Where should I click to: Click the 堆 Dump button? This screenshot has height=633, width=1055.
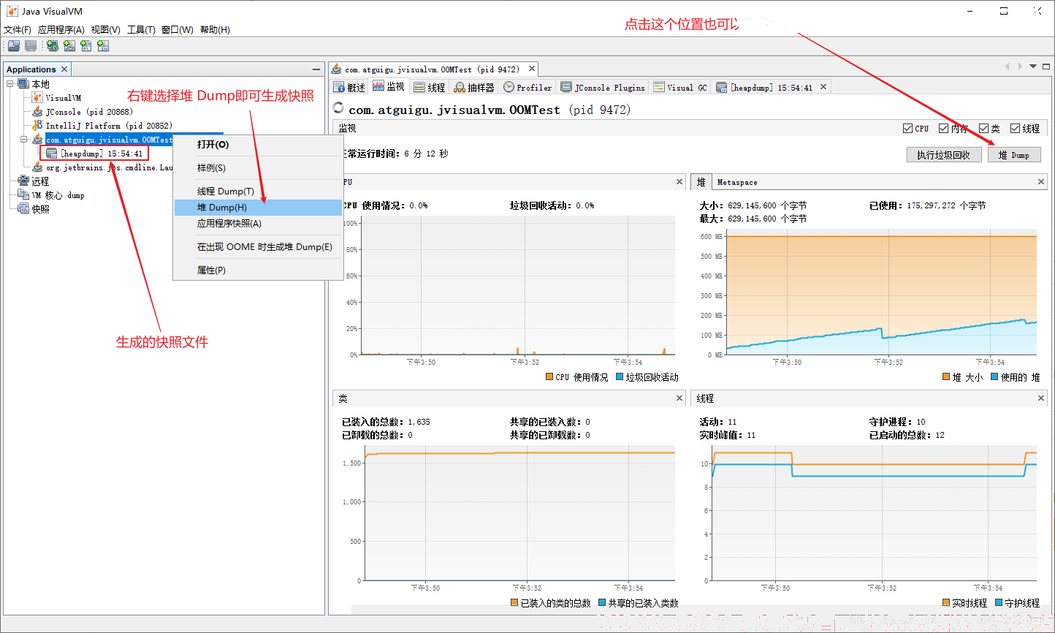tap(1013, 155)
